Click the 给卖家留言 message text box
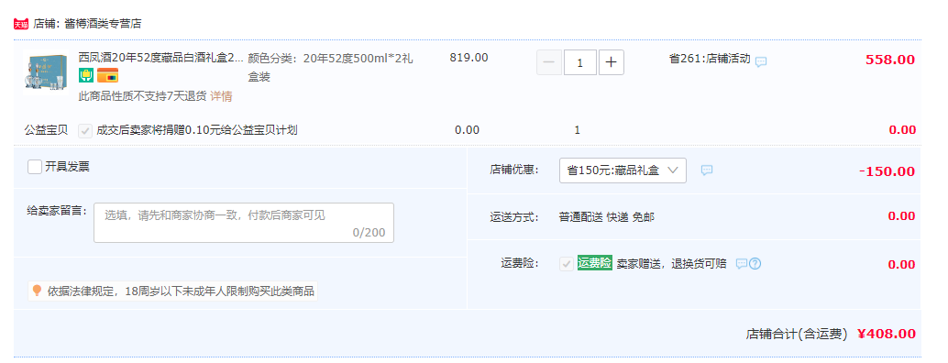 244,223
